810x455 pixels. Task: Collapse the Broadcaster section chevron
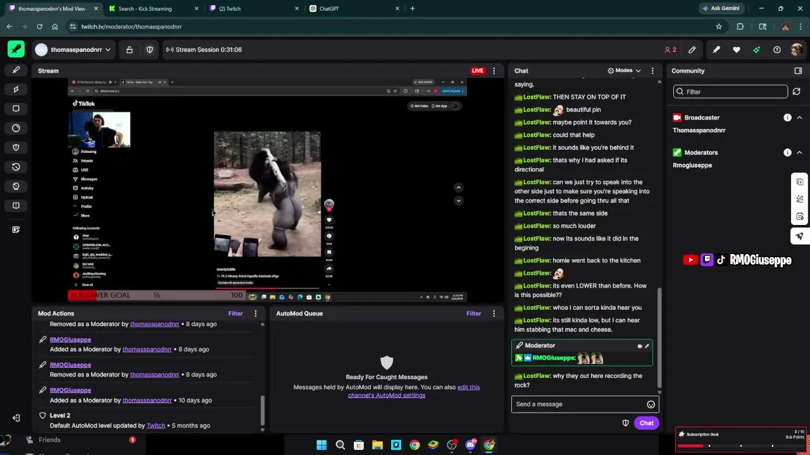799,118
